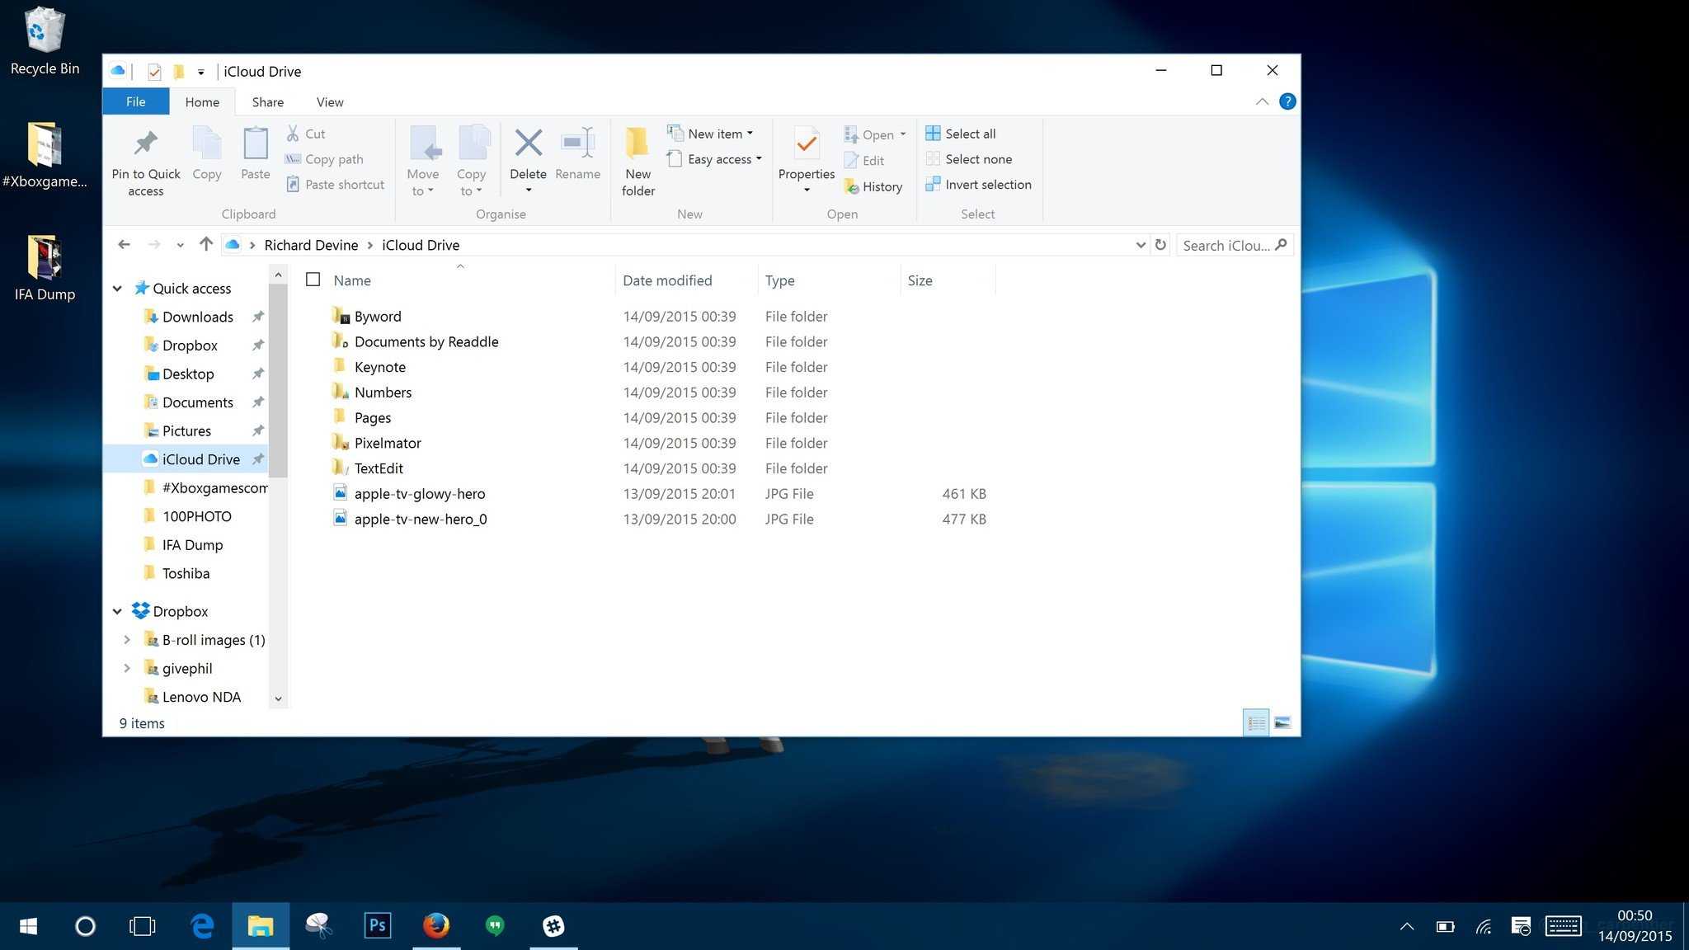Click Select all in ribbon
The width and height of the screenshot is (1689, 950).
(x=961, y=134)
